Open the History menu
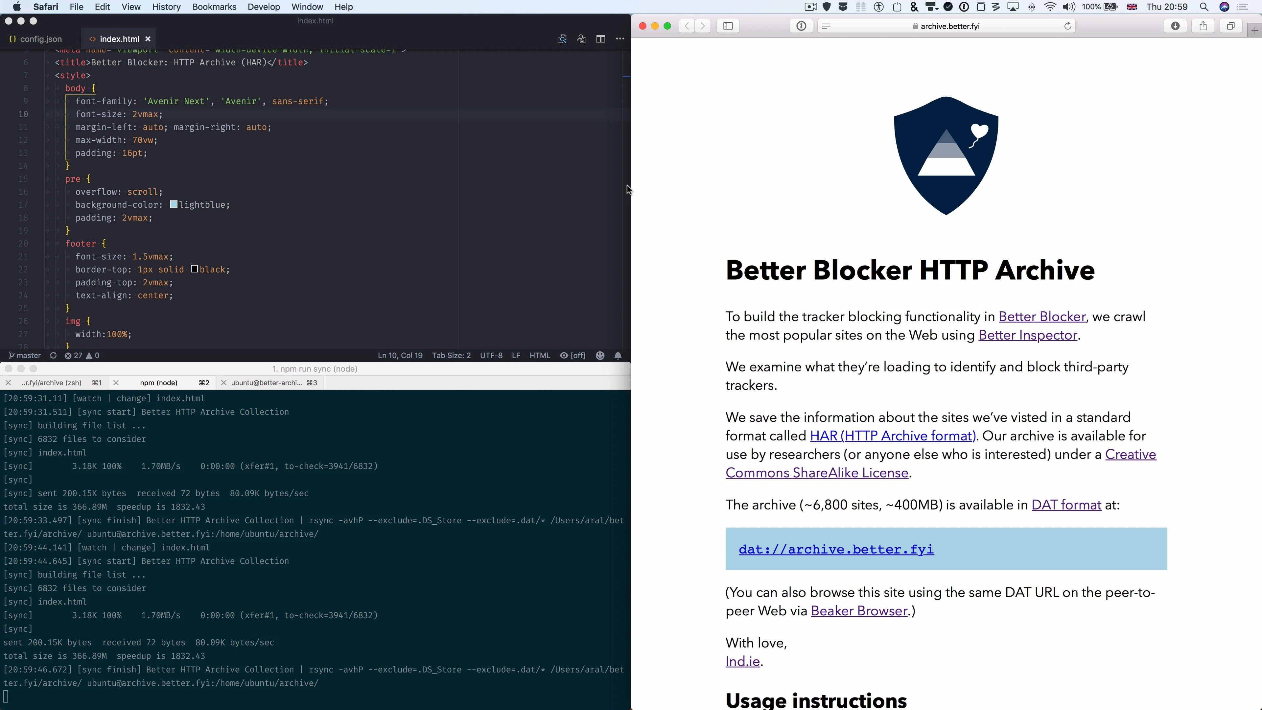Viewport: 1262px width, 710px height. 166,7
